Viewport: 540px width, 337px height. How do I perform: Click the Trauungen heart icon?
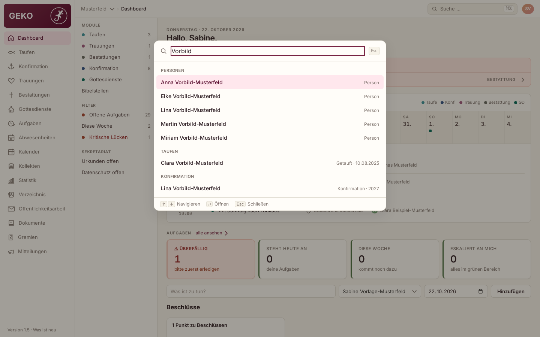(11, 81)
